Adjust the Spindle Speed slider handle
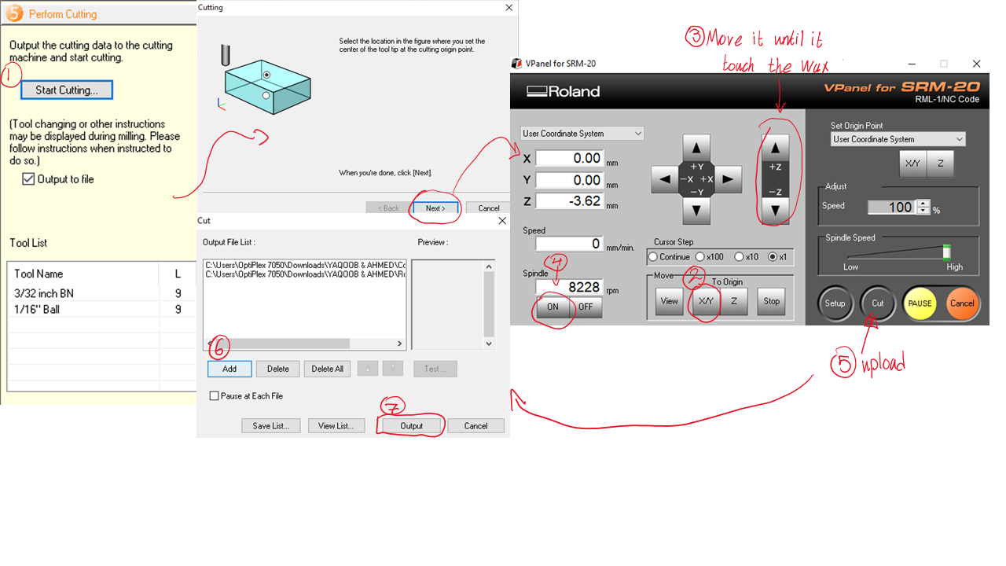Viewport: 1006px width, 566px height. pos(947,252)
